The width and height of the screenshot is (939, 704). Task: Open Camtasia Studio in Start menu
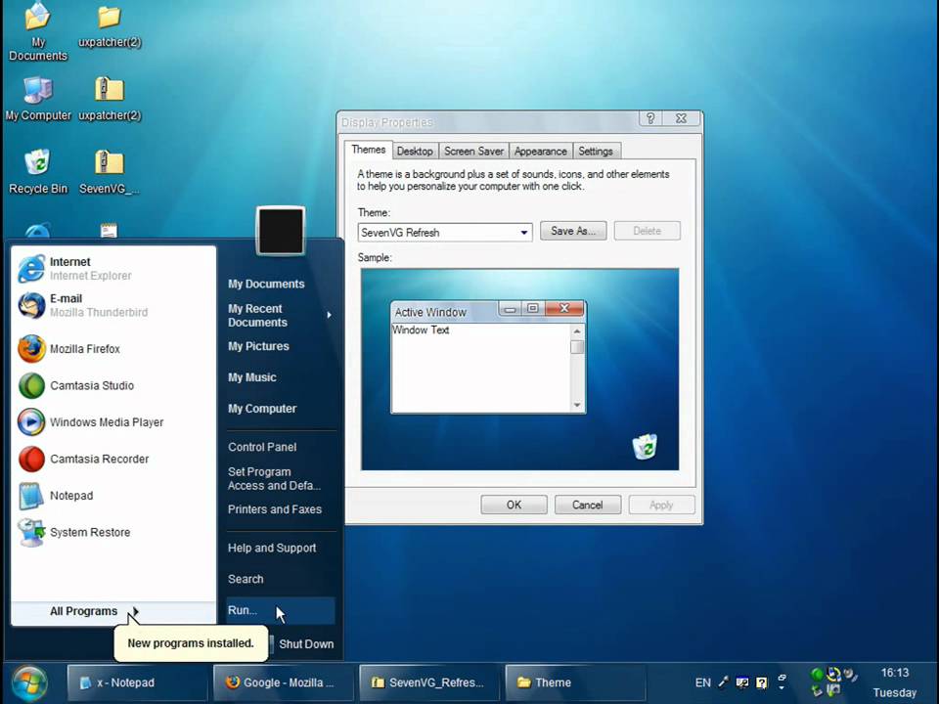(113, 385)
